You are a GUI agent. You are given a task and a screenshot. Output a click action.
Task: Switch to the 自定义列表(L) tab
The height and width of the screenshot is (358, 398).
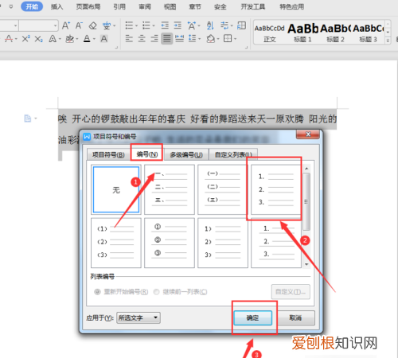pos(233,154)
